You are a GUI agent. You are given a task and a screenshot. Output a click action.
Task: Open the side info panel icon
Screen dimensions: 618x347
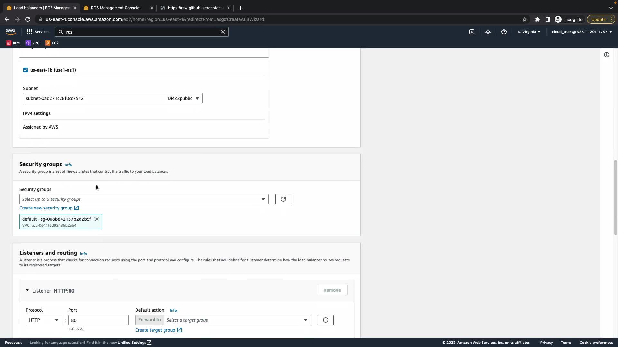(607, 55)
